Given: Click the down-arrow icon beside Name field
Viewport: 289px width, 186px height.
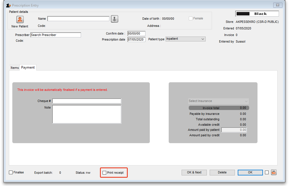Looking at the screenshot, I should coord(115,19).
